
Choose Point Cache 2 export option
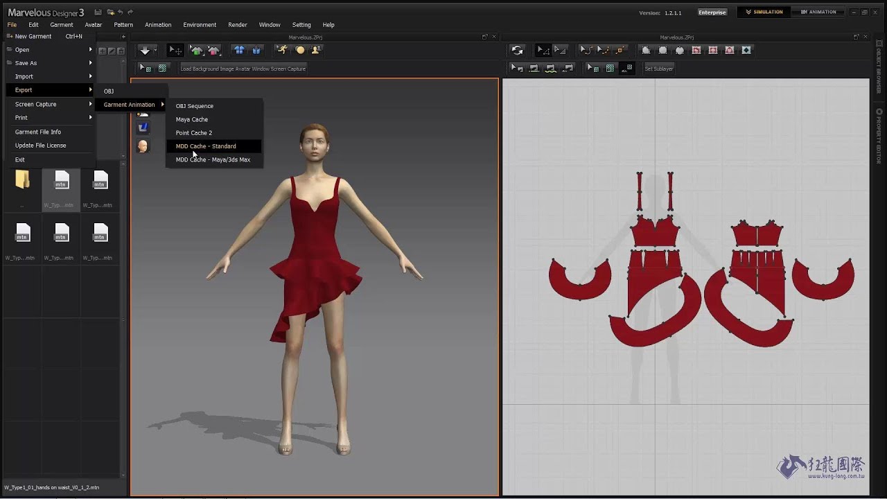(214, 133)
